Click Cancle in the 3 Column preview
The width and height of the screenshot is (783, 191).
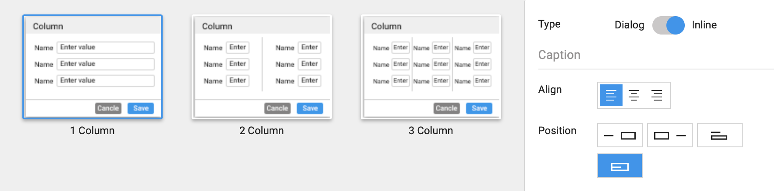click(x=446, y=108)
